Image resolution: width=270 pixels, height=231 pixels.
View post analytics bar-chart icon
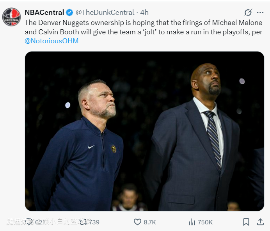pyautogui.click(x=192, y=222)
